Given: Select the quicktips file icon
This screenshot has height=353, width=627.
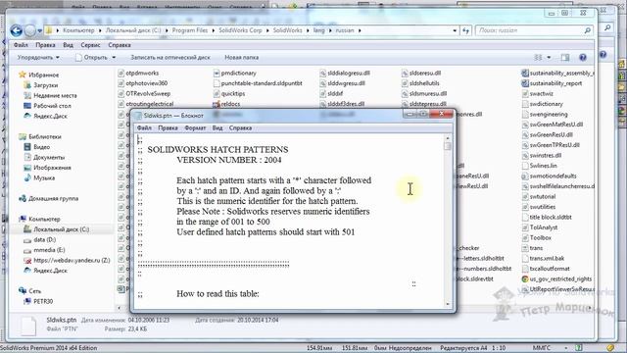Looking at the screenshot, I should [217, 94].
